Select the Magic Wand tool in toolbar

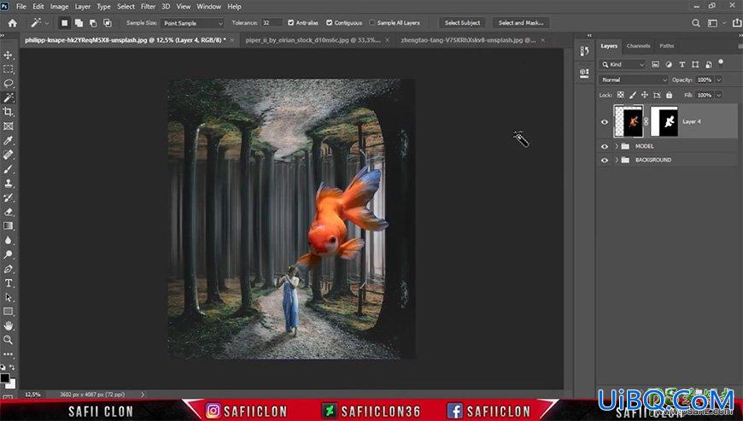point(8,97)
